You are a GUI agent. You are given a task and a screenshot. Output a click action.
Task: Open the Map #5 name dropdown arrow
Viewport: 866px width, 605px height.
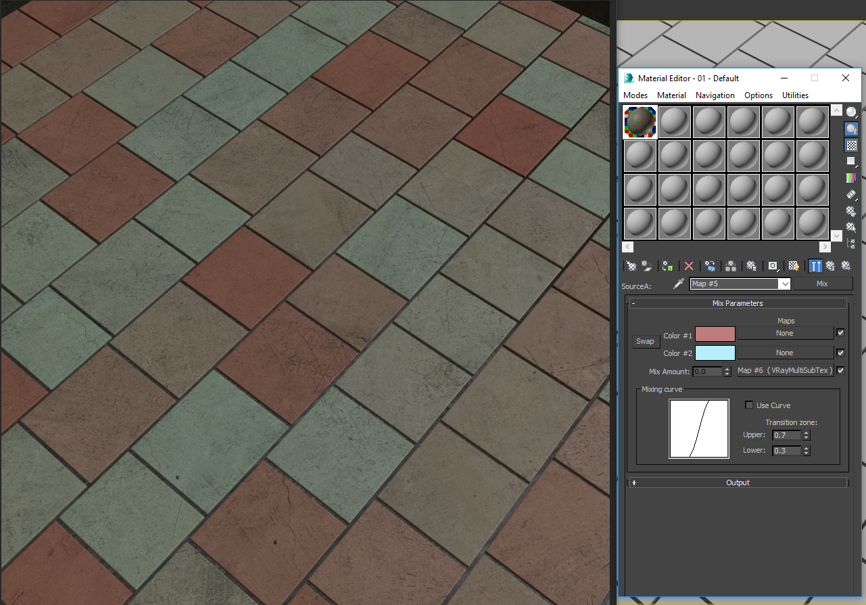point(784,284)
